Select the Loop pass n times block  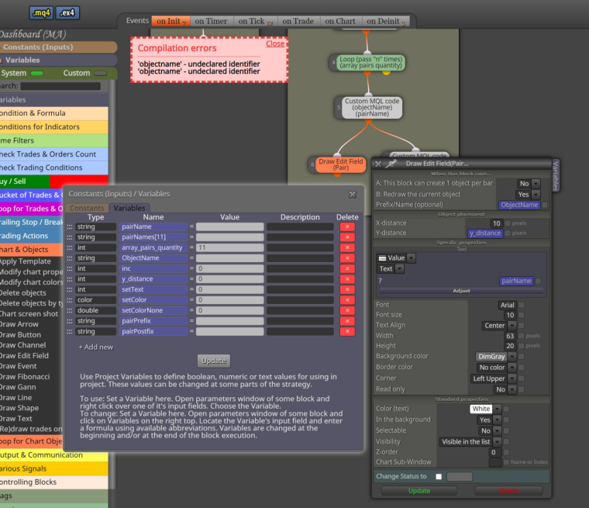[370, 62]
